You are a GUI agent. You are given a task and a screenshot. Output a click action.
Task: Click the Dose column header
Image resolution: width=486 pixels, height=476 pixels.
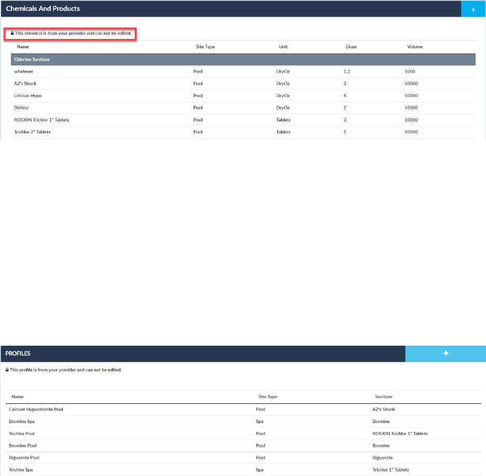(351, 47)
